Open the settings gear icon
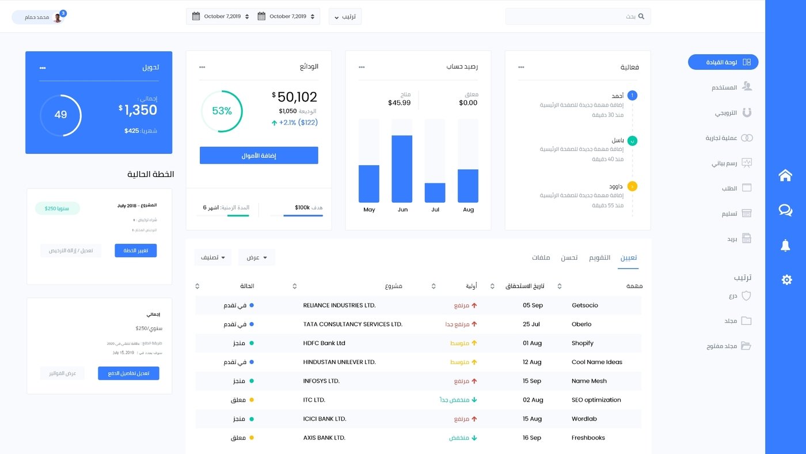Image resolution: width=806 pixels, height=454 pixels. pos(785,279)
